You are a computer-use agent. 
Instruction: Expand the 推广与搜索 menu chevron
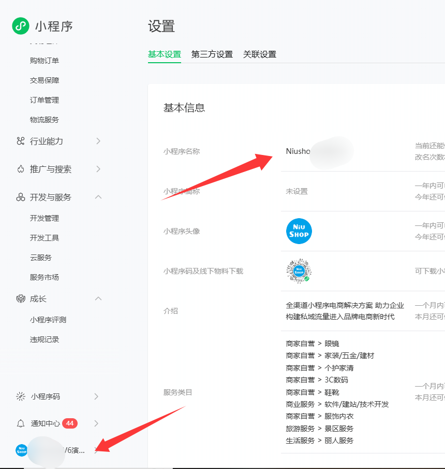pos(98,169)
